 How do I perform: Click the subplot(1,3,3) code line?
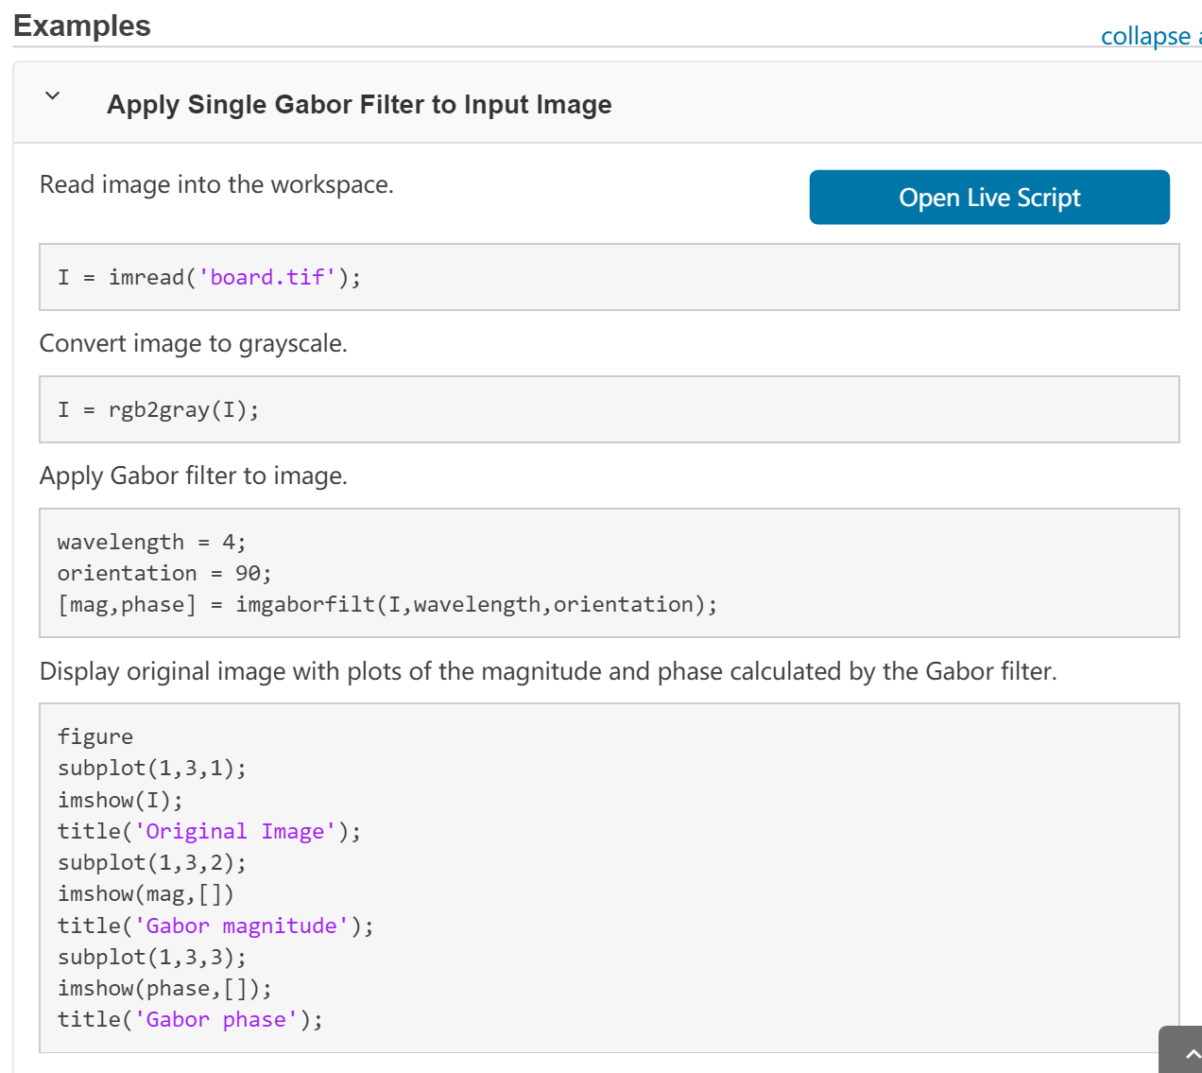click(x=151, y=957)
